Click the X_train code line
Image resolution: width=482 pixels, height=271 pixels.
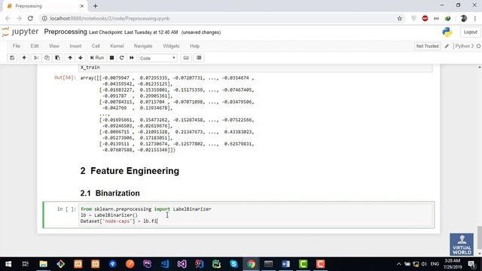click(90, 67)
